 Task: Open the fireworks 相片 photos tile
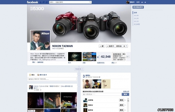coord(75,56)
